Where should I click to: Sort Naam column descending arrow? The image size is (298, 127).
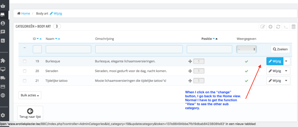point(56,39)
